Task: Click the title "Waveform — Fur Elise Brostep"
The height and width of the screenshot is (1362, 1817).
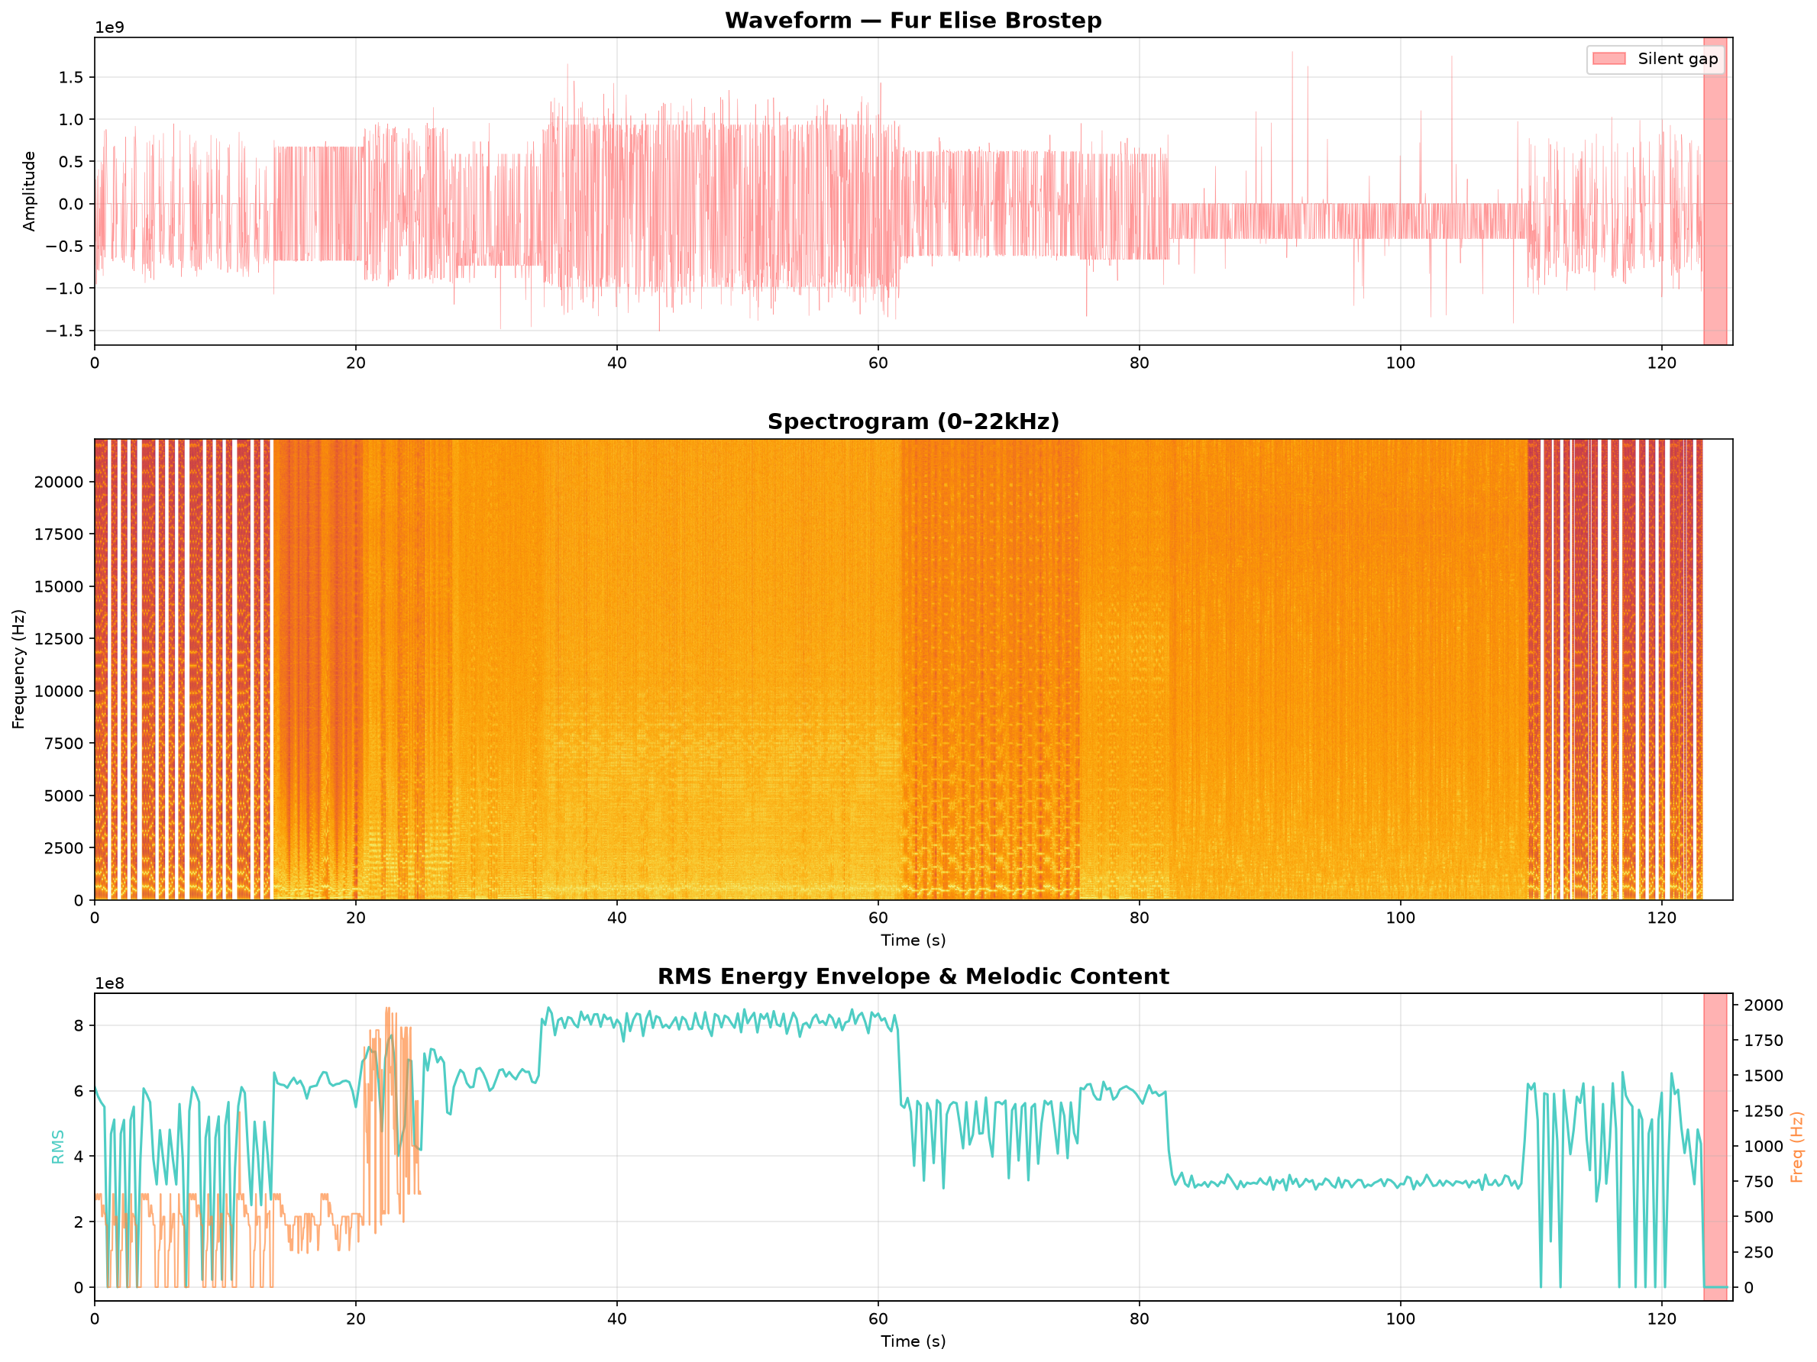Action: (x=913, y=21)
